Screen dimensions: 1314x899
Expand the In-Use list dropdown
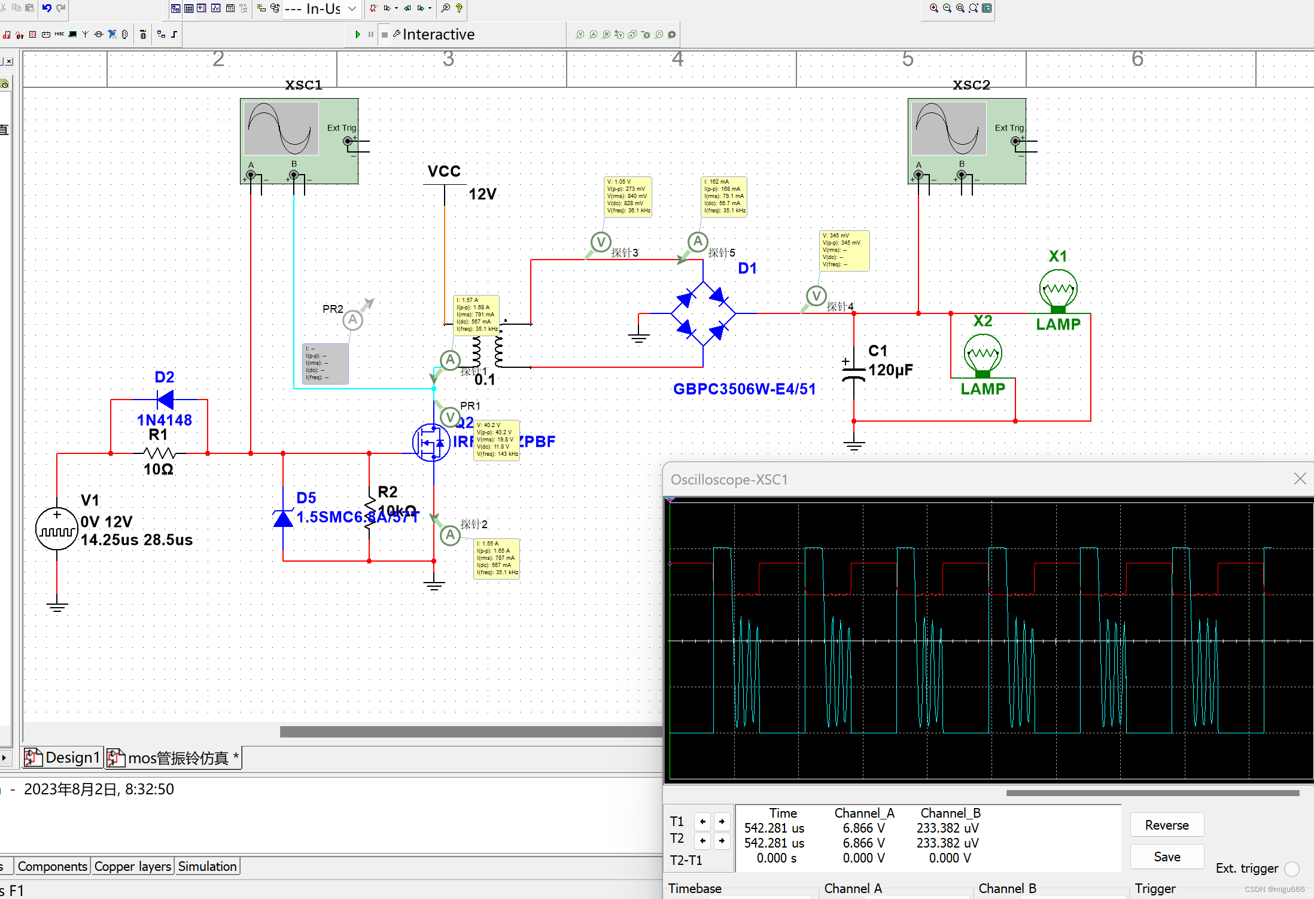[352, 8]
